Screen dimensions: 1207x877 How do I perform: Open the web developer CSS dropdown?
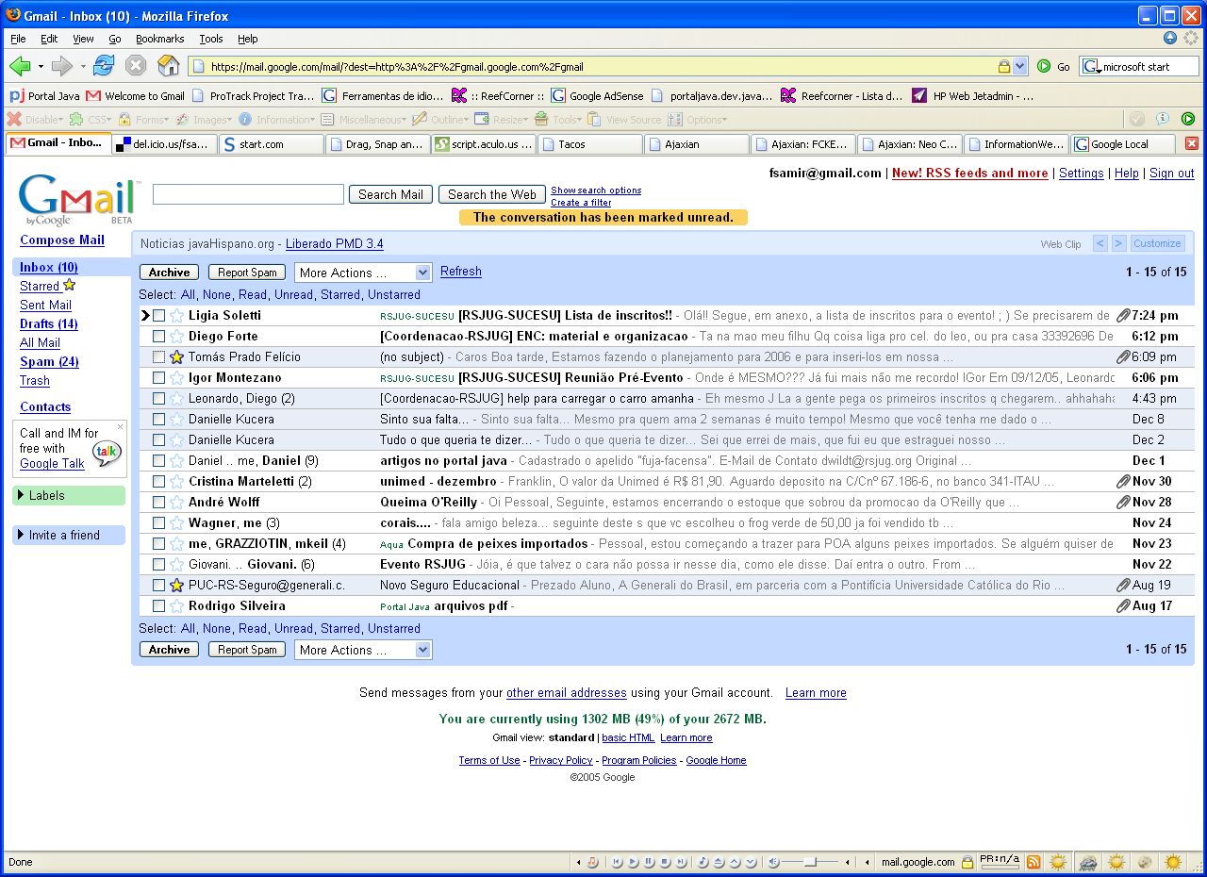pyautogui.click(x=92, y=120)
